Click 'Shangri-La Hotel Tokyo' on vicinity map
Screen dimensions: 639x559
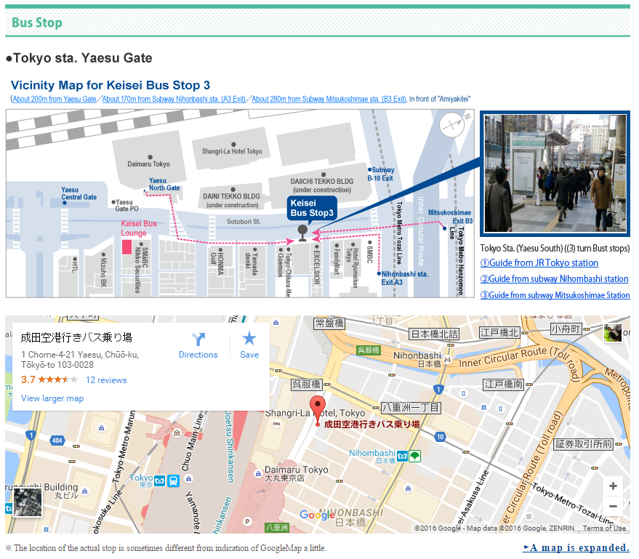tap(232, 152)
